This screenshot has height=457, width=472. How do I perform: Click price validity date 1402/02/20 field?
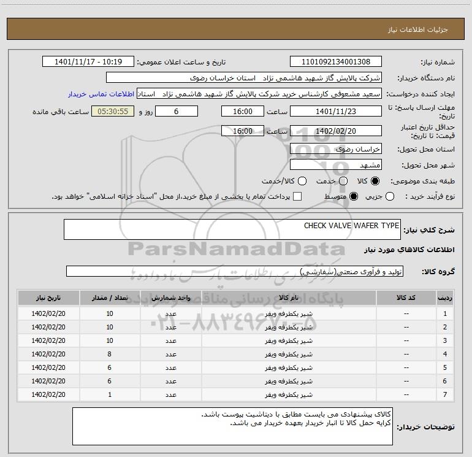336,131
